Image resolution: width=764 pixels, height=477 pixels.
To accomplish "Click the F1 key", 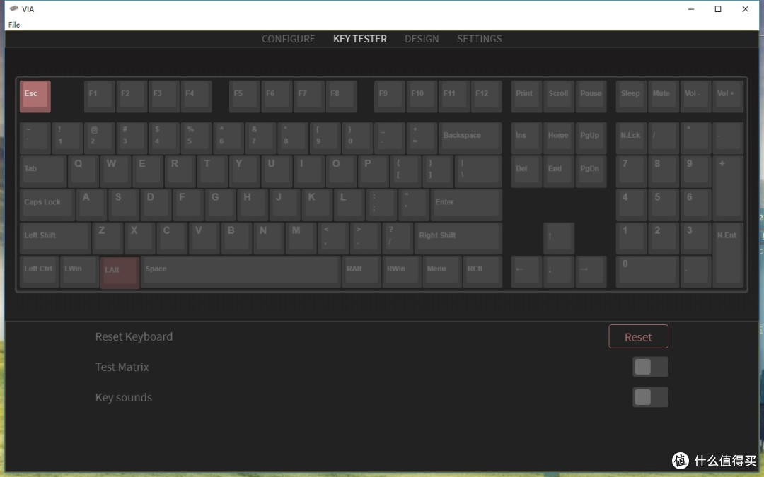I will (x=100, y=96).
